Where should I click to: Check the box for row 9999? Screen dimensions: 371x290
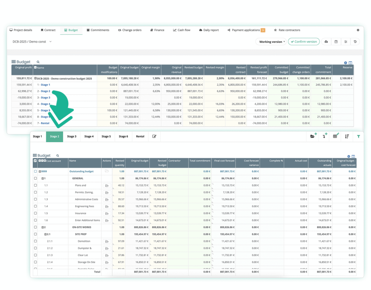pos(35,171)
